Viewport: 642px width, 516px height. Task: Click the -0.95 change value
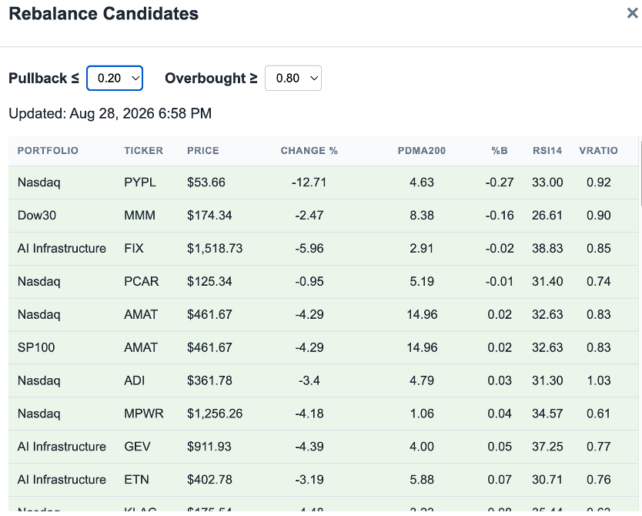pos(309,281)
